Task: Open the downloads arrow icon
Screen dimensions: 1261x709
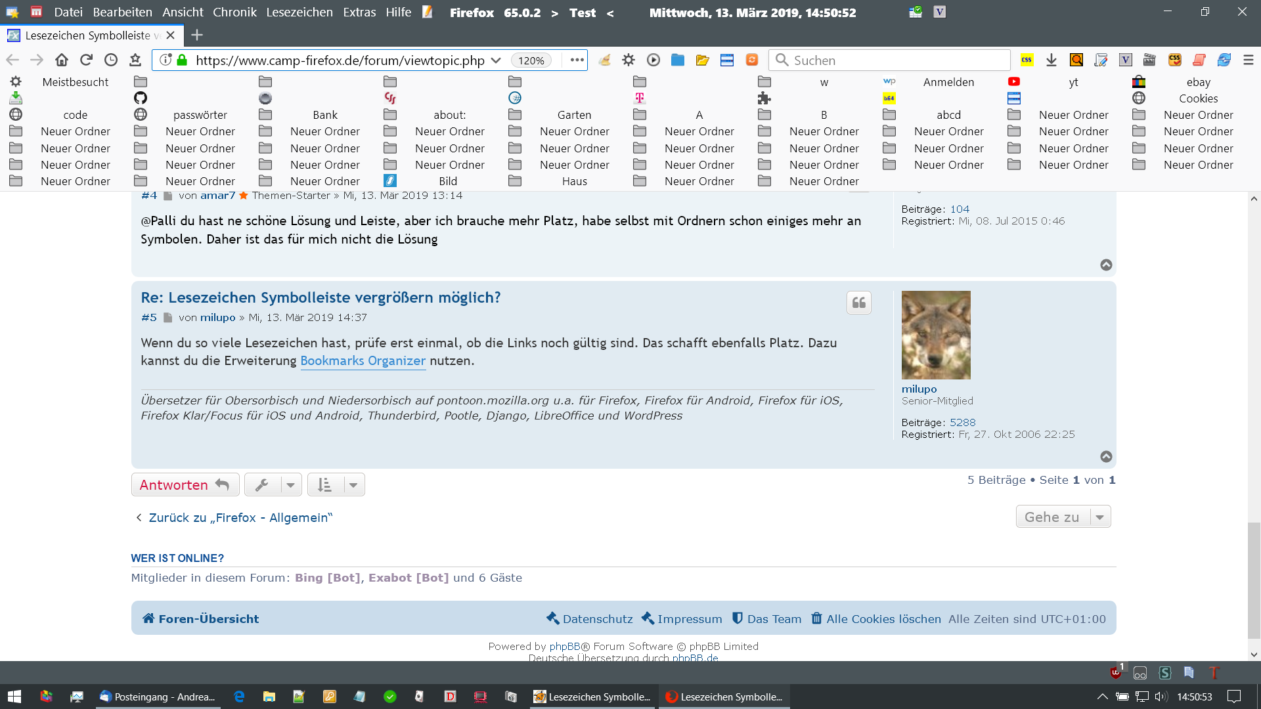Action: click(x=1051, y=60)
